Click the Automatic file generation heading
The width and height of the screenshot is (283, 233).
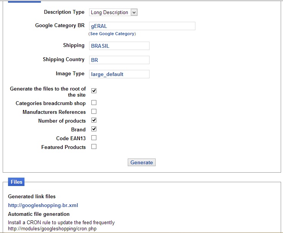[39, 214]
